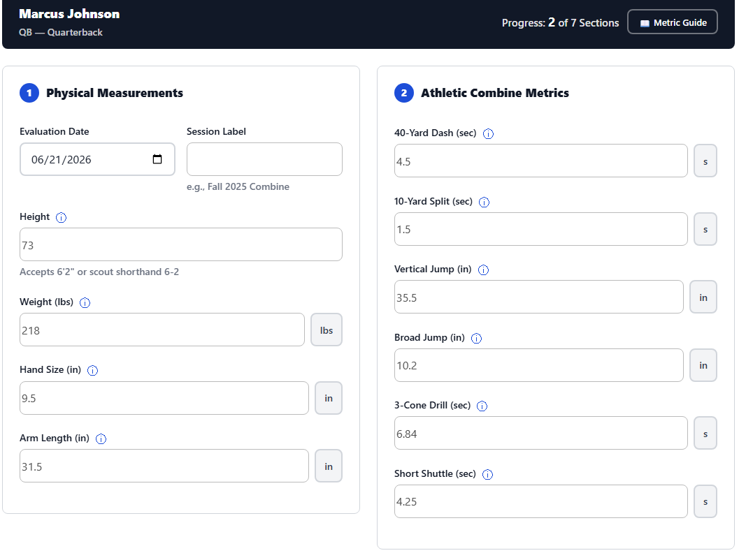The image size is (746, 553).
Task: Click the Arm Length field showing 31.5
Action: (164, 466)
